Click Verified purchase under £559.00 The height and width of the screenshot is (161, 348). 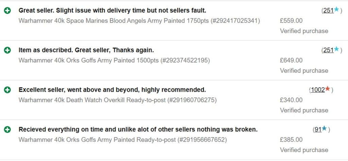[x=304, y=31]
